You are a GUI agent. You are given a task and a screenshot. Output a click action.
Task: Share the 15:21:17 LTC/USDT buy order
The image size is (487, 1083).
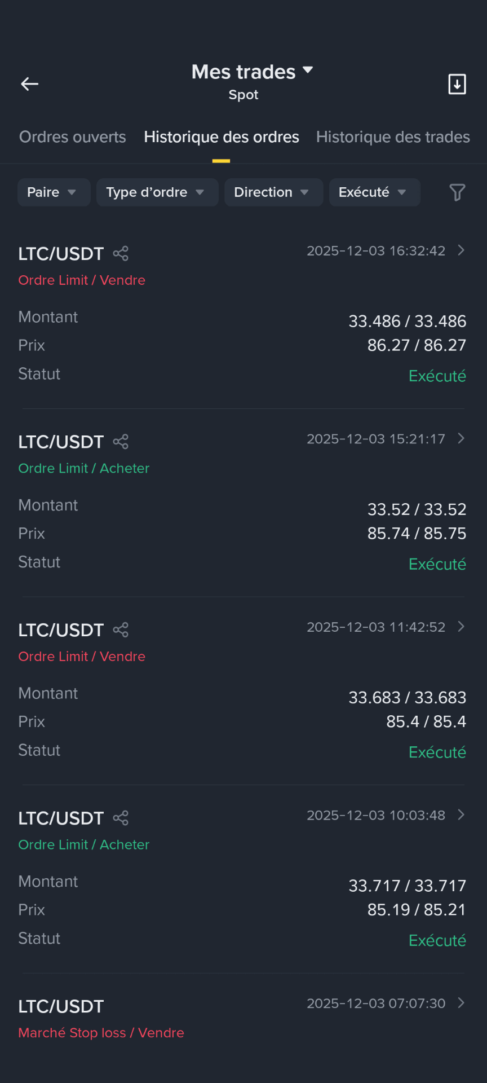(121, 442)
